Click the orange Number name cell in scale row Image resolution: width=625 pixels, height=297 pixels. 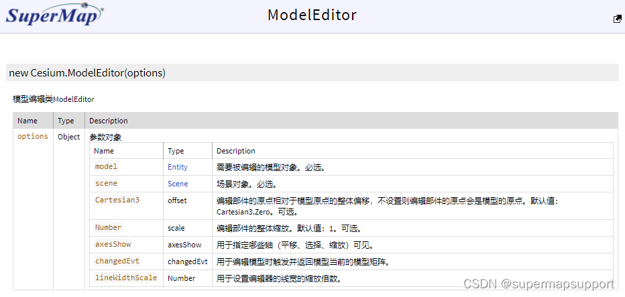109,228
